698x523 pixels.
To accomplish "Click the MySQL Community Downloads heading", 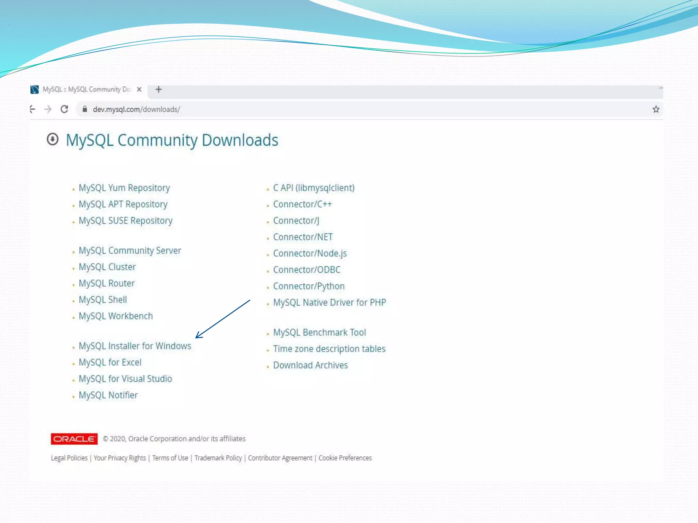I will pos(172,140).
